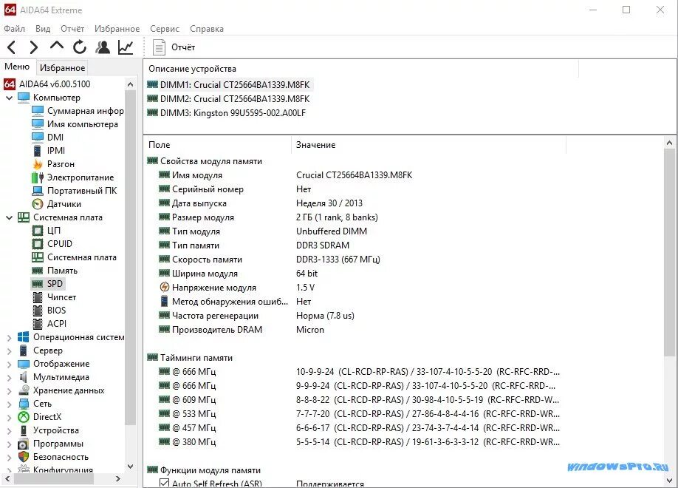Expand the DirectX tree node

pyautogui.click(x=9, y=418)
